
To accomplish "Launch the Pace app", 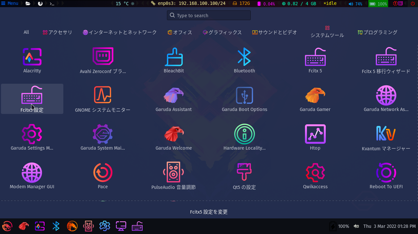I will click(x=103, y=177).
